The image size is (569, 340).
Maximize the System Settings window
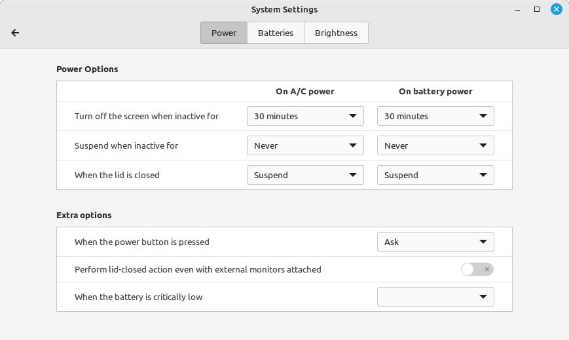click(x=537, y=9)
